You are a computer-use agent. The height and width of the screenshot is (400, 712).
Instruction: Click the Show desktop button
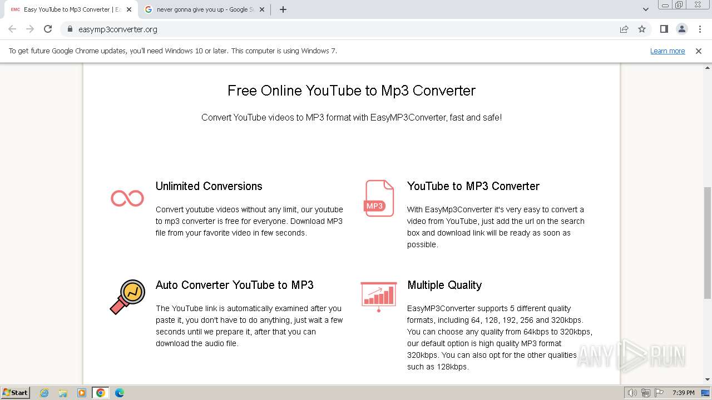click(x=706, y=393)
